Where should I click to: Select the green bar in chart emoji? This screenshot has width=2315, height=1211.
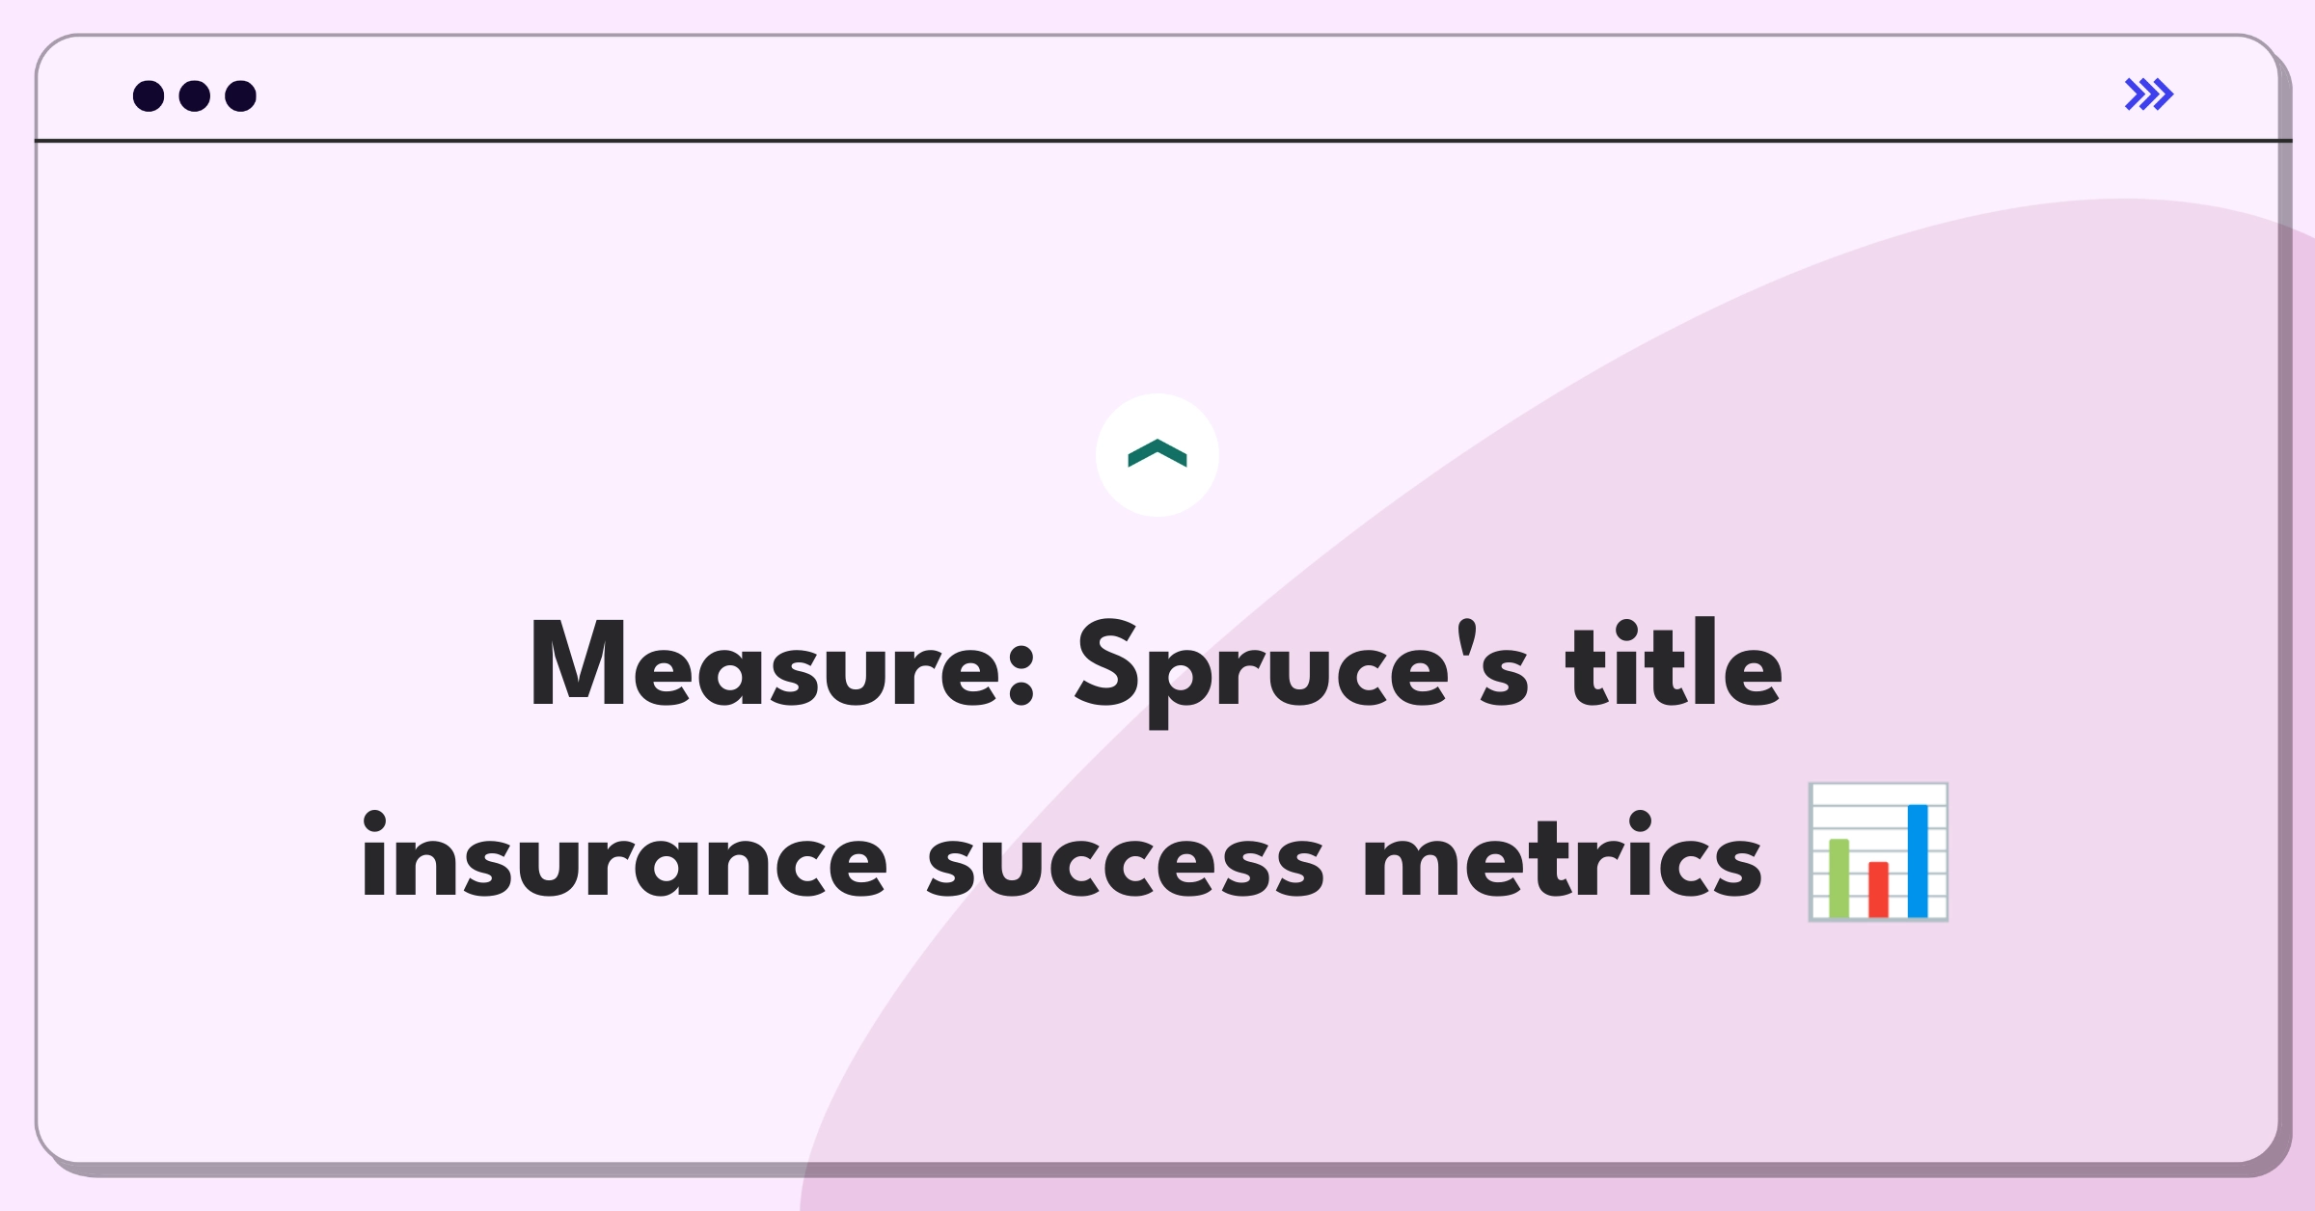[1839, 878]
